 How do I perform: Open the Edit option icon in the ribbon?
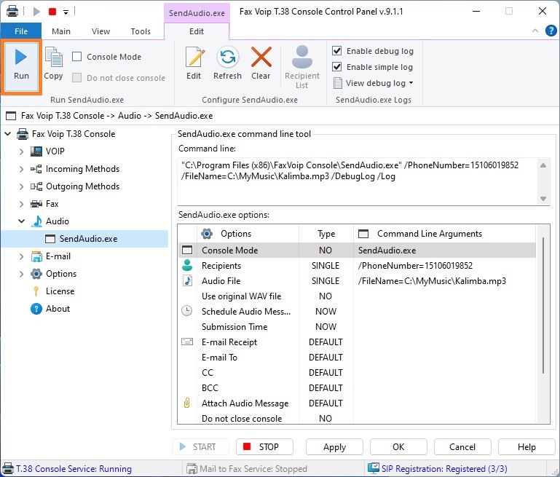pyautogui.click(x=194, y=63)
